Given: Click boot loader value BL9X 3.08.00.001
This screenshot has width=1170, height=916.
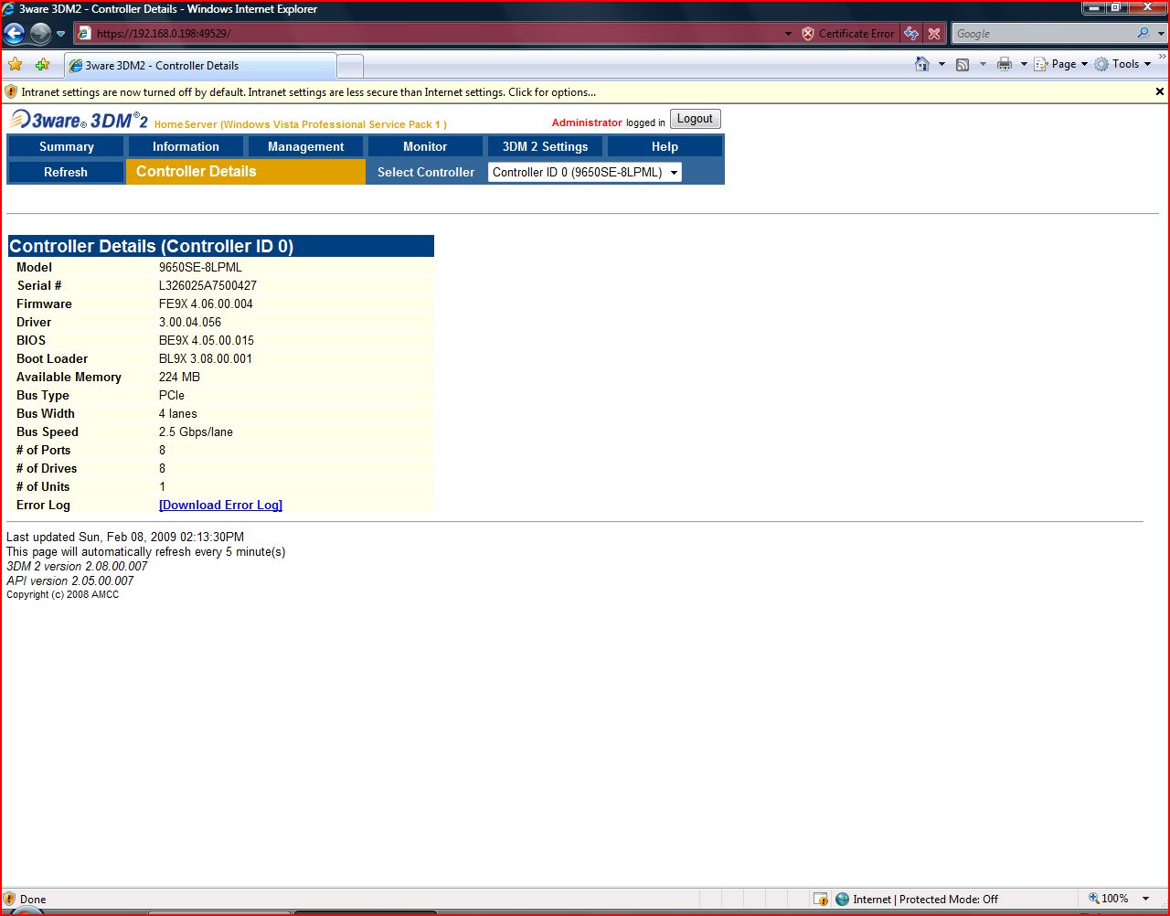Looking at the screenshot, I should [x=206, y=358].
